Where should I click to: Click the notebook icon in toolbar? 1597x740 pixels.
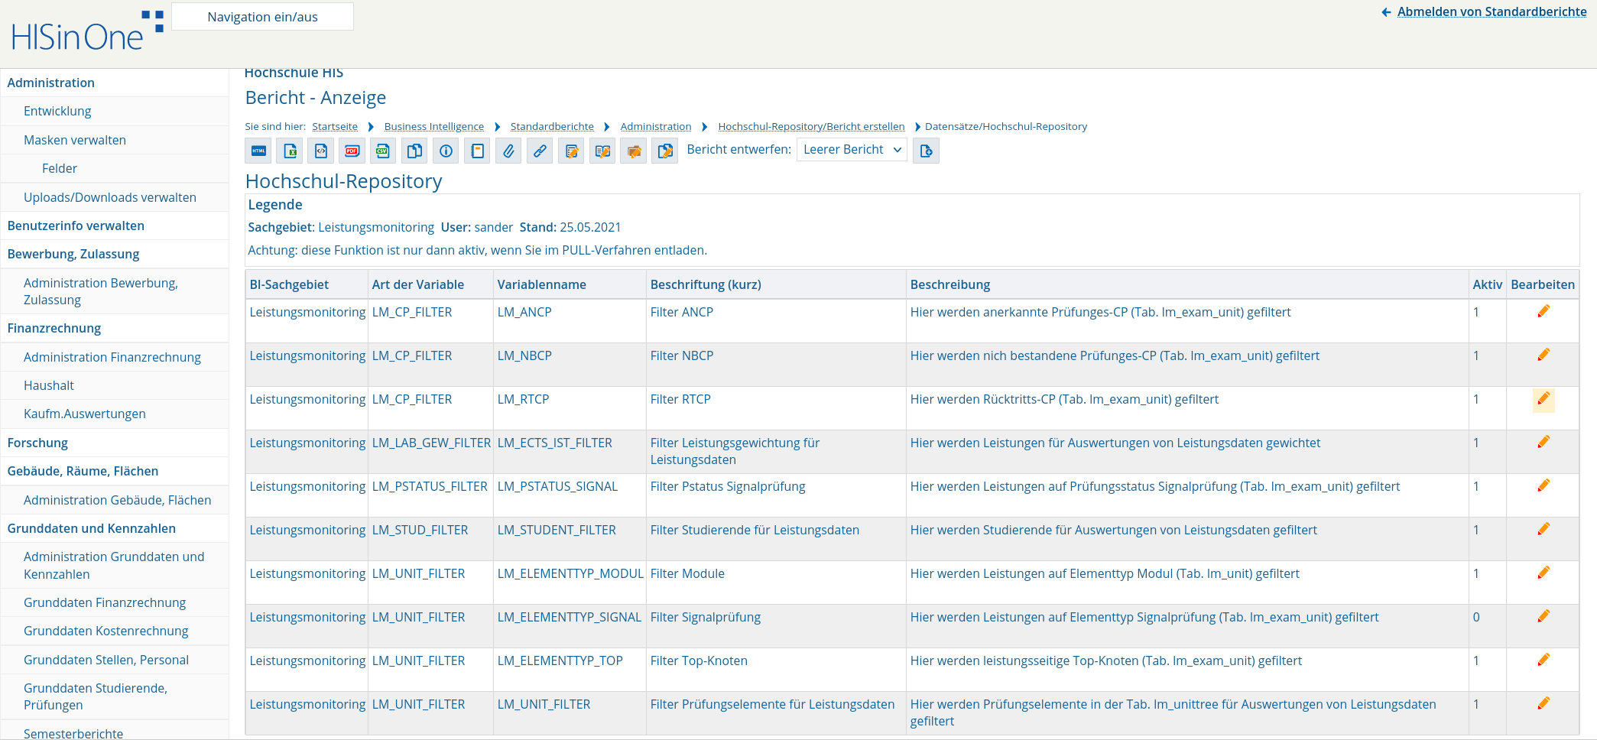pyautogui.click(x=477, y=151)
